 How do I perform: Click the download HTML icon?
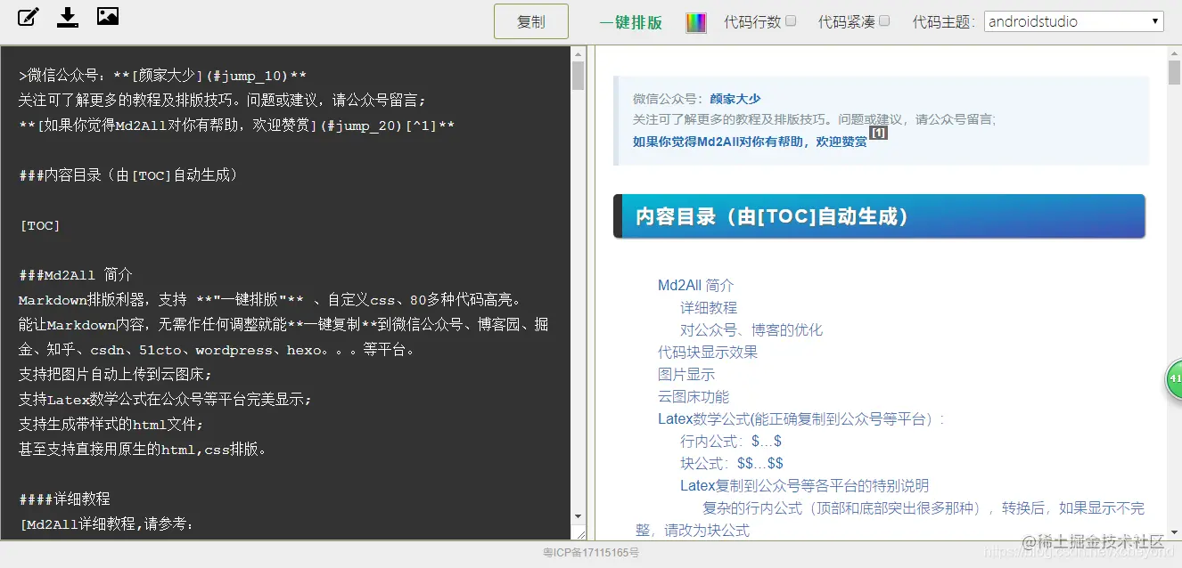pyautogui.click(x=68, y=16)
